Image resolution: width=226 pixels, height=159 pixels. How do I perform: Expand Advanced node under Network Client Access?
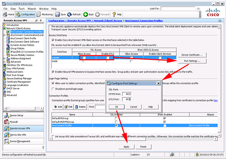tap(5, 61)
